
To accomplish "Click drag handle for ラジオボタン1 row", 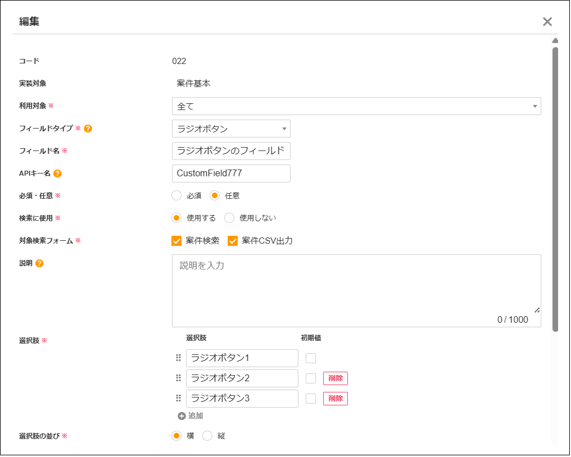I will 178,358.
